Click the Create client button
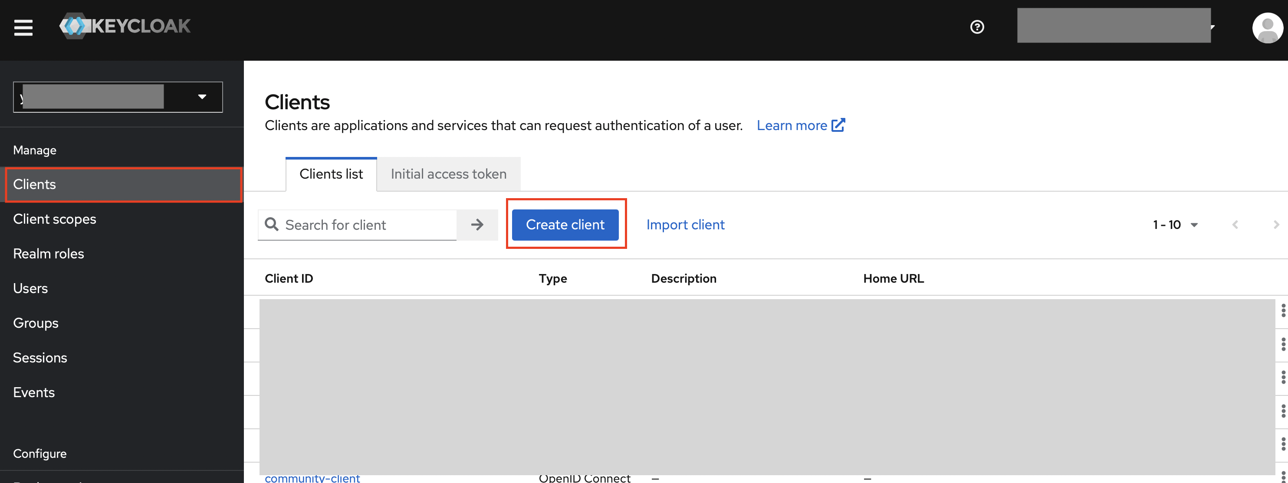The image size is (1288, 483). pos(565,225)
